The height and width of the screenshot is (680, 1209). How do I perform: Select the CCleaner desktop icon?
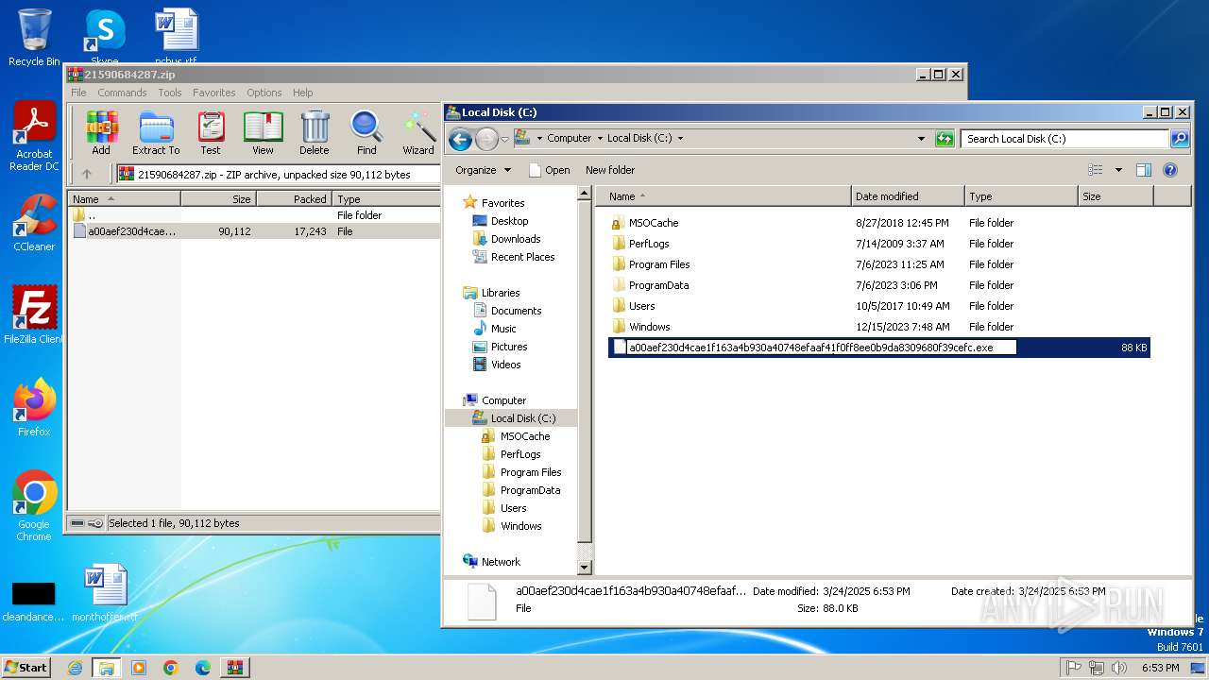tap(34, 223)
